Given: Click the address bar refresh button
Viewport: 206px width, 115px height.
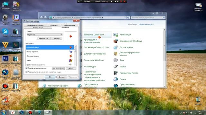Looking at the screenshot, I should tap(128, 18).
